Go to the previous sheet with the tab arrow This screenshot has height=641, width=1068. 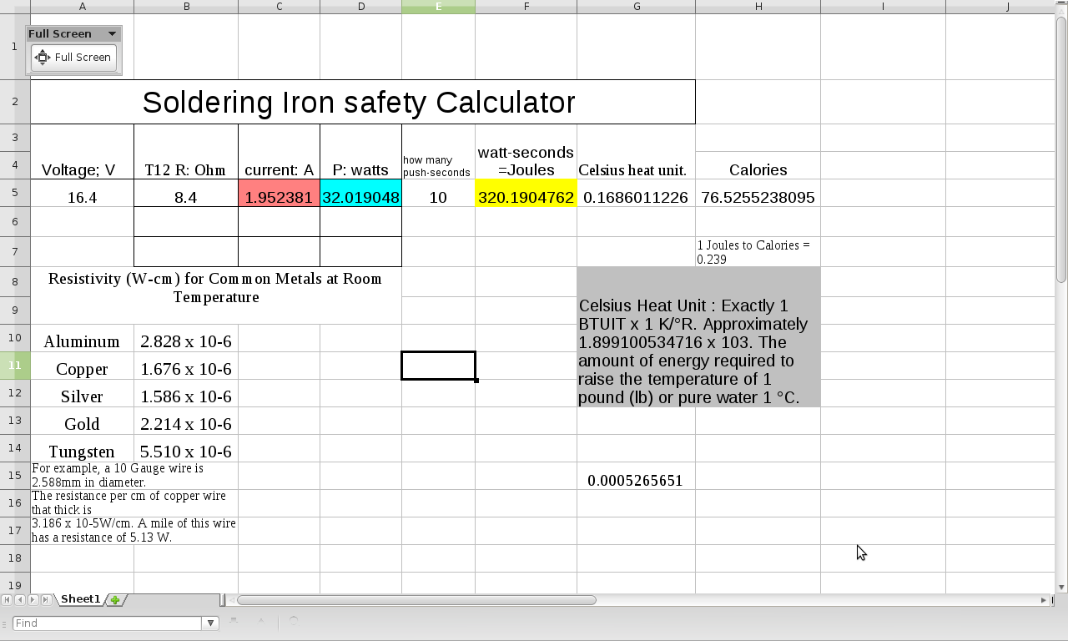point(20,600)
